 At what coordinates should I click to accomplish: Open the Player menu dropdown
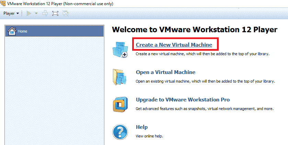pos(11,13)
